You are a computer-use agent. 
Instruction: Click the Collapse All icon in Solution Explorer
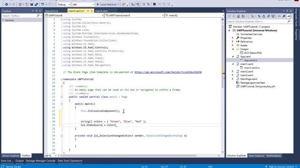(x=269, y=16)
